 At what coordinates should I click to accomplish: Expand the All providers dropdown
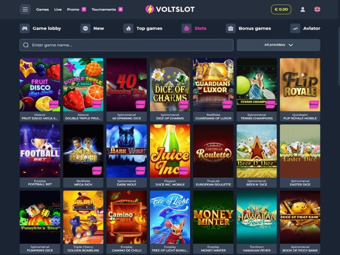point(278,45)
